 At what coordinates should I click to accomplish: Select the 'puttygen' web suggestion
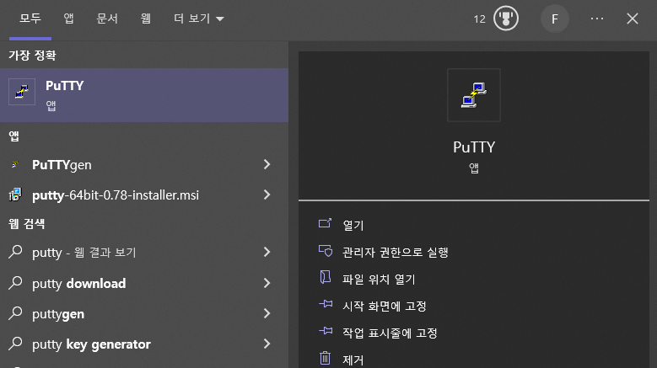click(x=144, y=313)
